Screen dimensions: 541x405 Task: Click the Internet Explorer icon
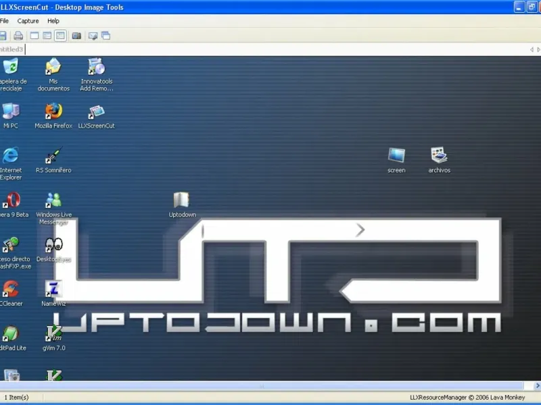11,155
